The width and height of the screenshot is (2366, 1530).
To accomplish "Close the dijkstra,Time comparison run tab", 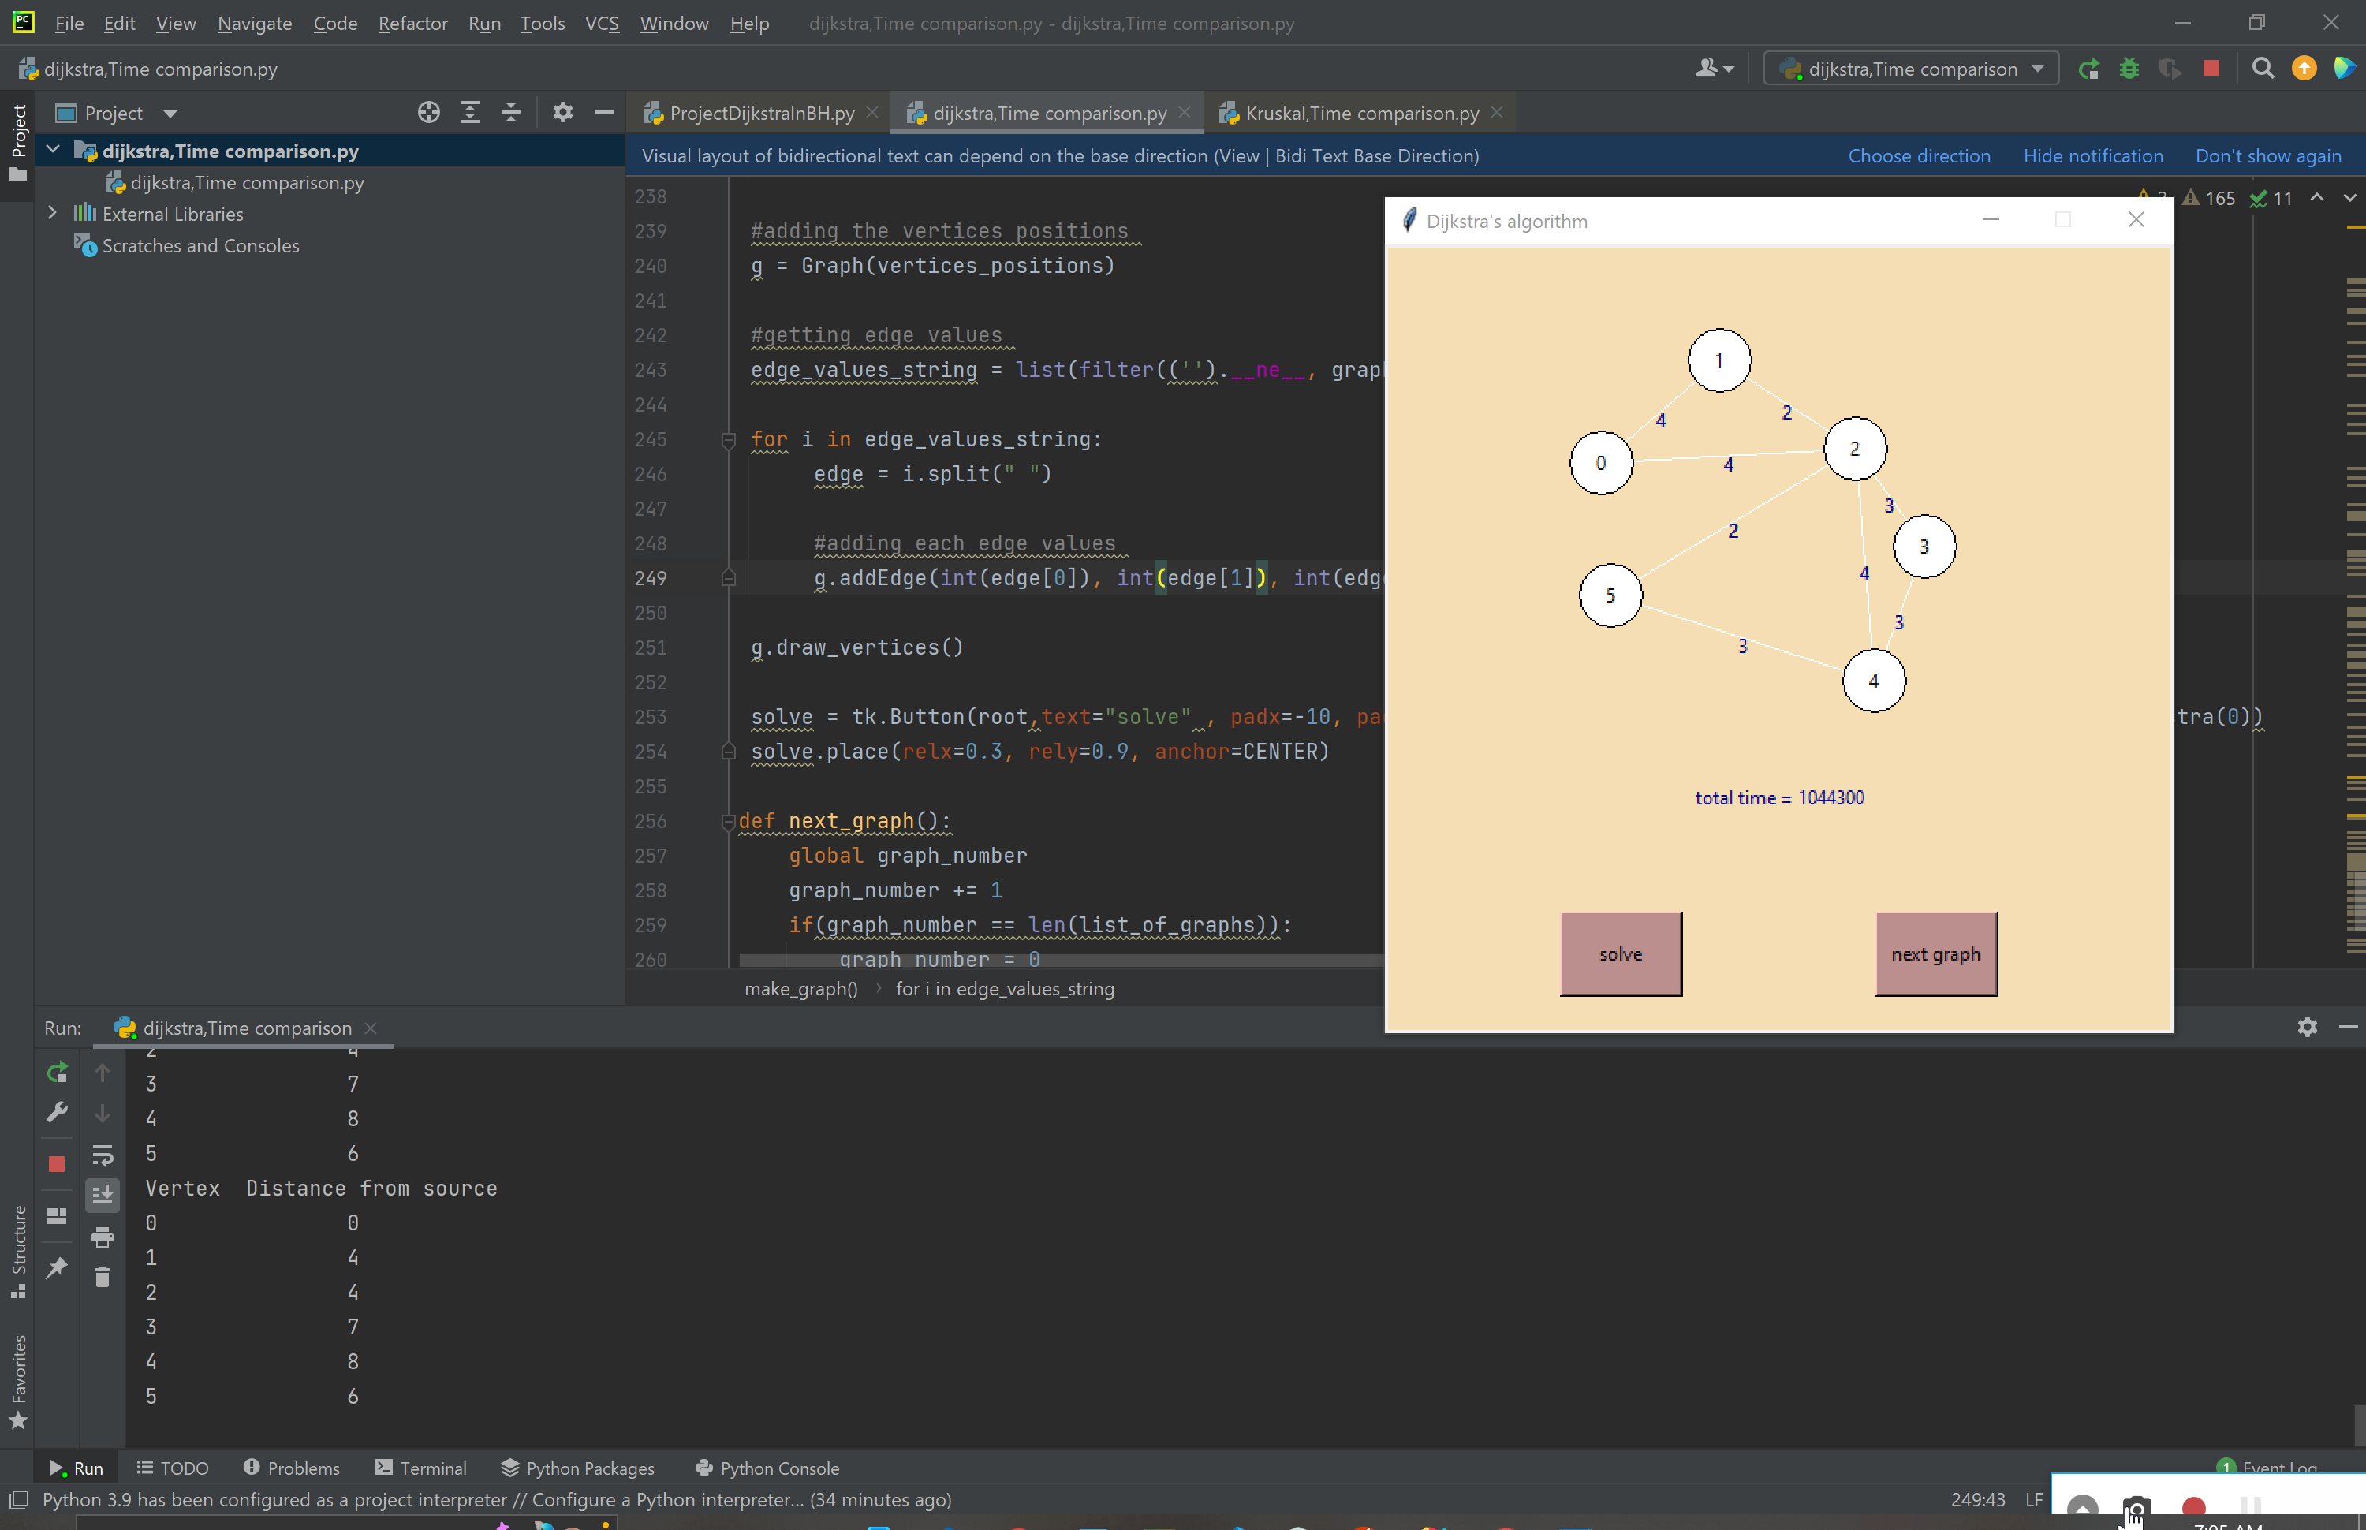I will 371,1028.
